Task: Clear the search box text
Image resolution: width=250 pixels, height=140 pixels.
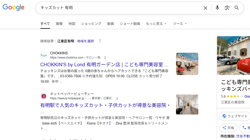Action: 205,8
